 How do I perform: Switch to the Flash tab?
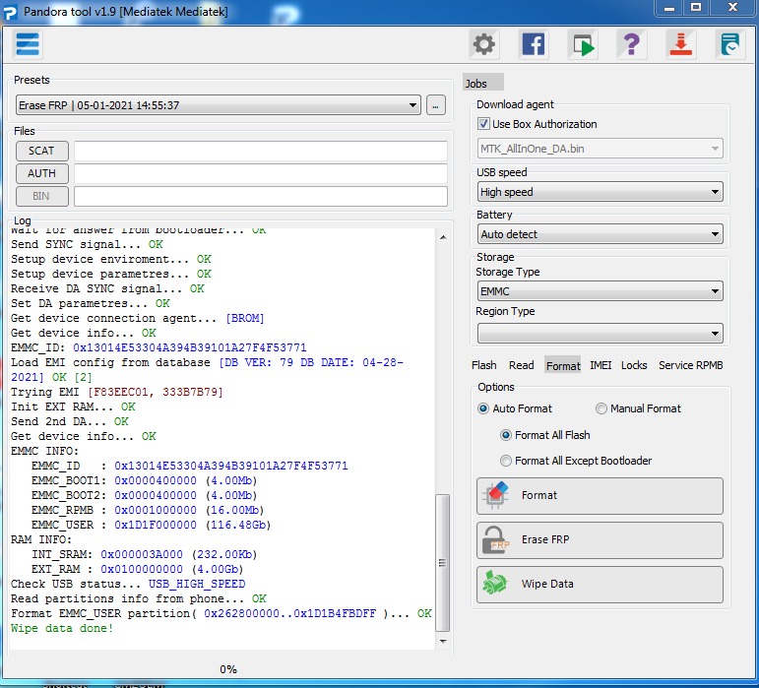483,365
